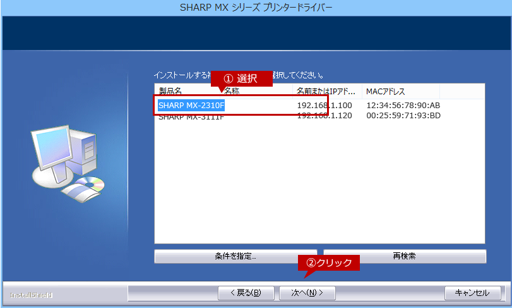Click the IP address 192.168.1.100 cell

(x=324, y=105)
